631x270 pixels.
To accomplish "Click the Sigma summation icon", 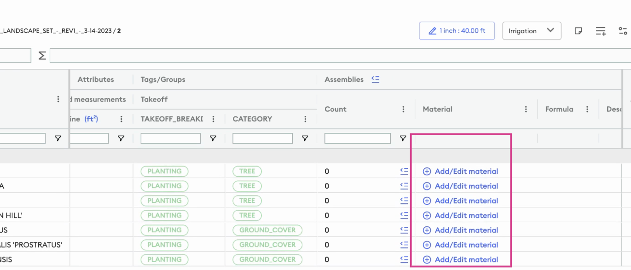I will point(42,56).
